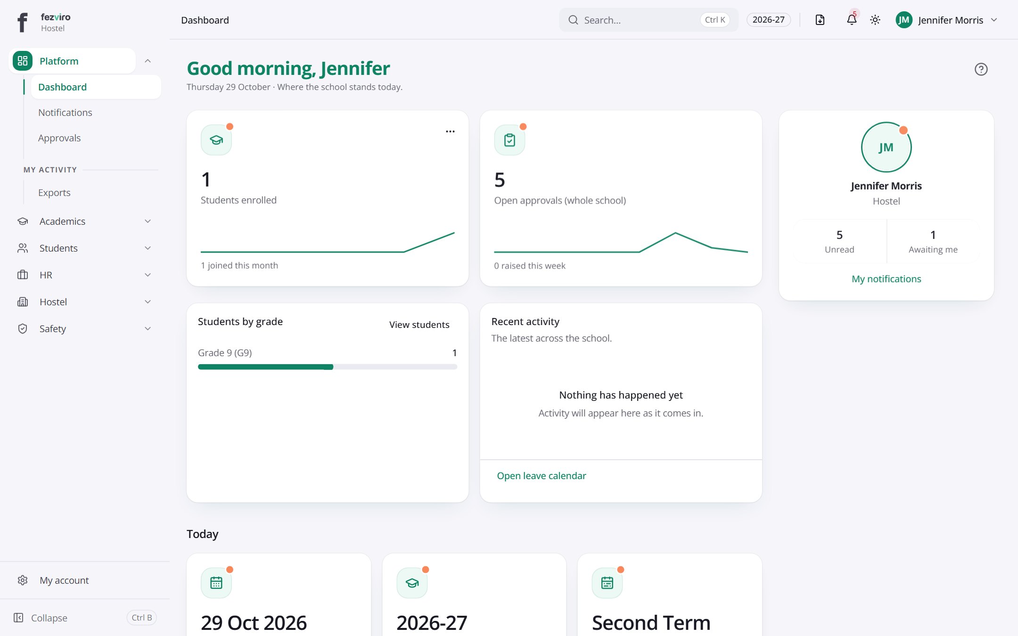Open the Open leave calendar link
Image resolution: width=1018 pixels, height=636 pixels.
542,476
